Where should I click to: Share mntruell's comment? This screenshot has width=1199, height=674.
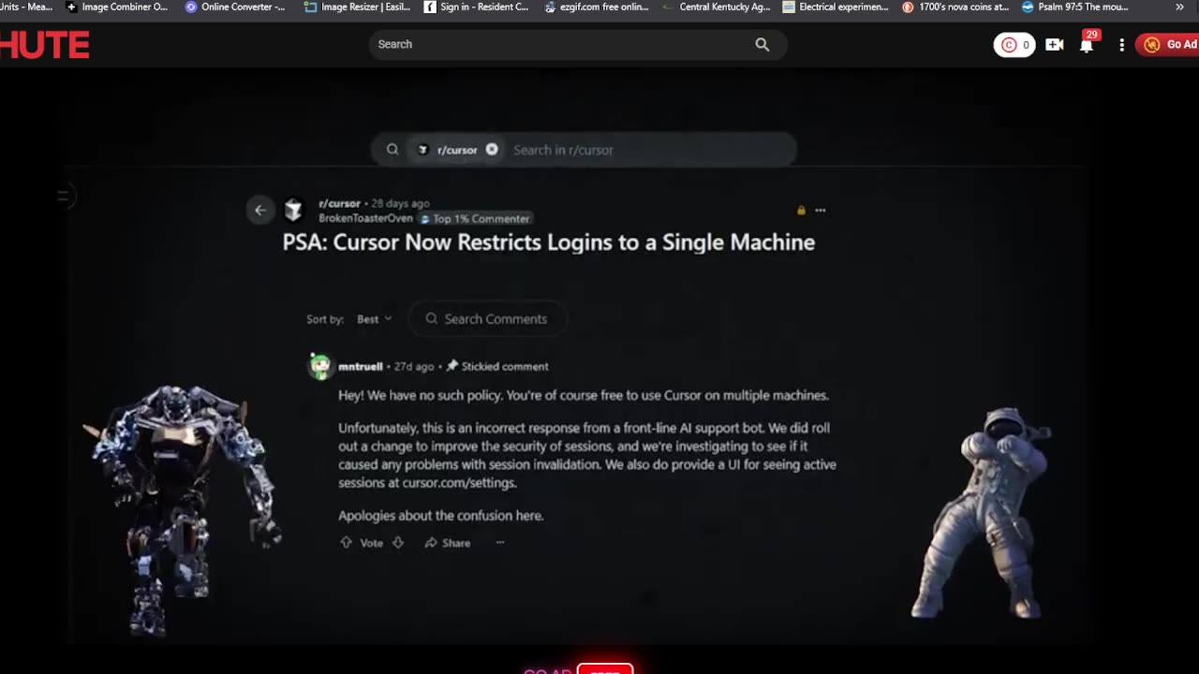pyautogui.click(x=448, y=543)
